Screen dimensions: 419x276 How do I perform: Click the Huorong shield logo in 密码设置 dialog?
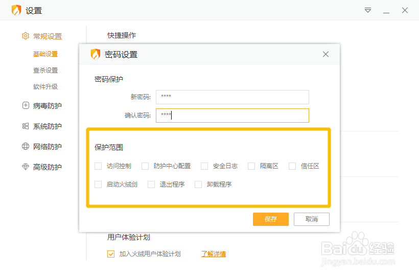[x=96, y=54]
